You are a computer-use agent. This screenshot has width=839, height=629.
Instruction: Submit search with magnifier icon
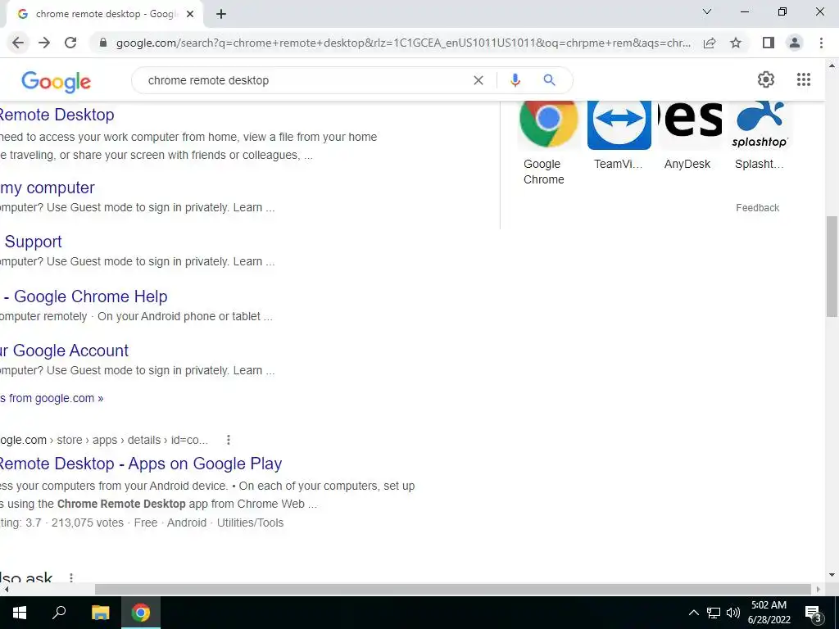point(549,80)
